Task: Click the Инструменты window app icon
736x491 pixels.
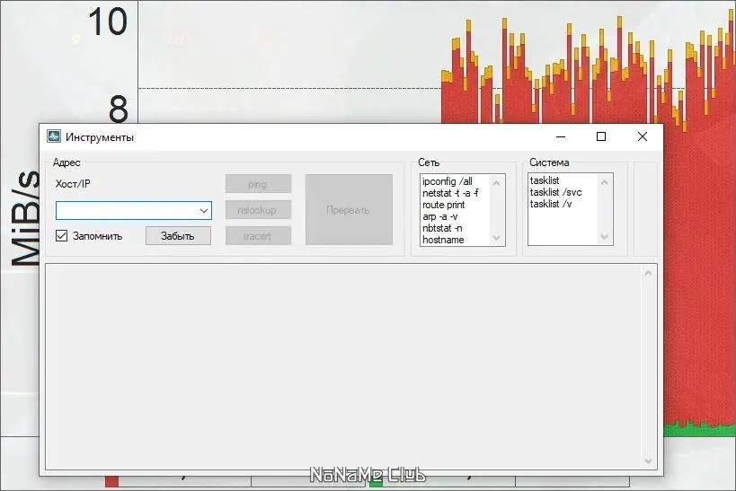Action: (54, 136)
